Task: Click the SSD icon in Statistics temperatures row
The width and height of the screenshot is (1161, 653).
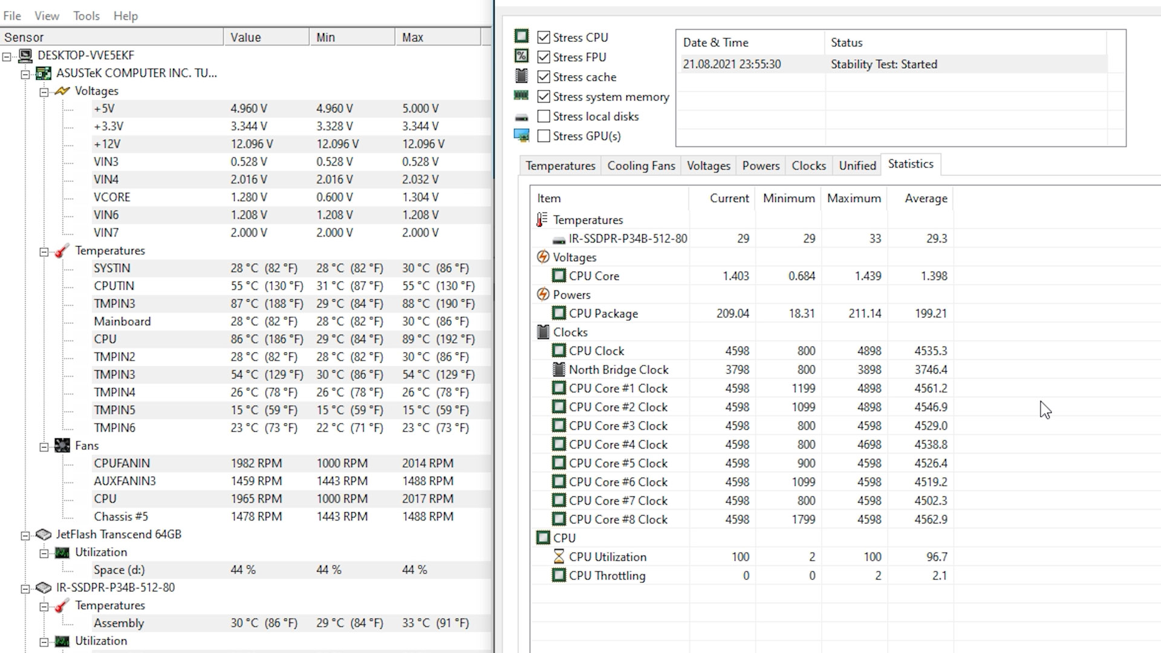Action: [x=559, y=240]
